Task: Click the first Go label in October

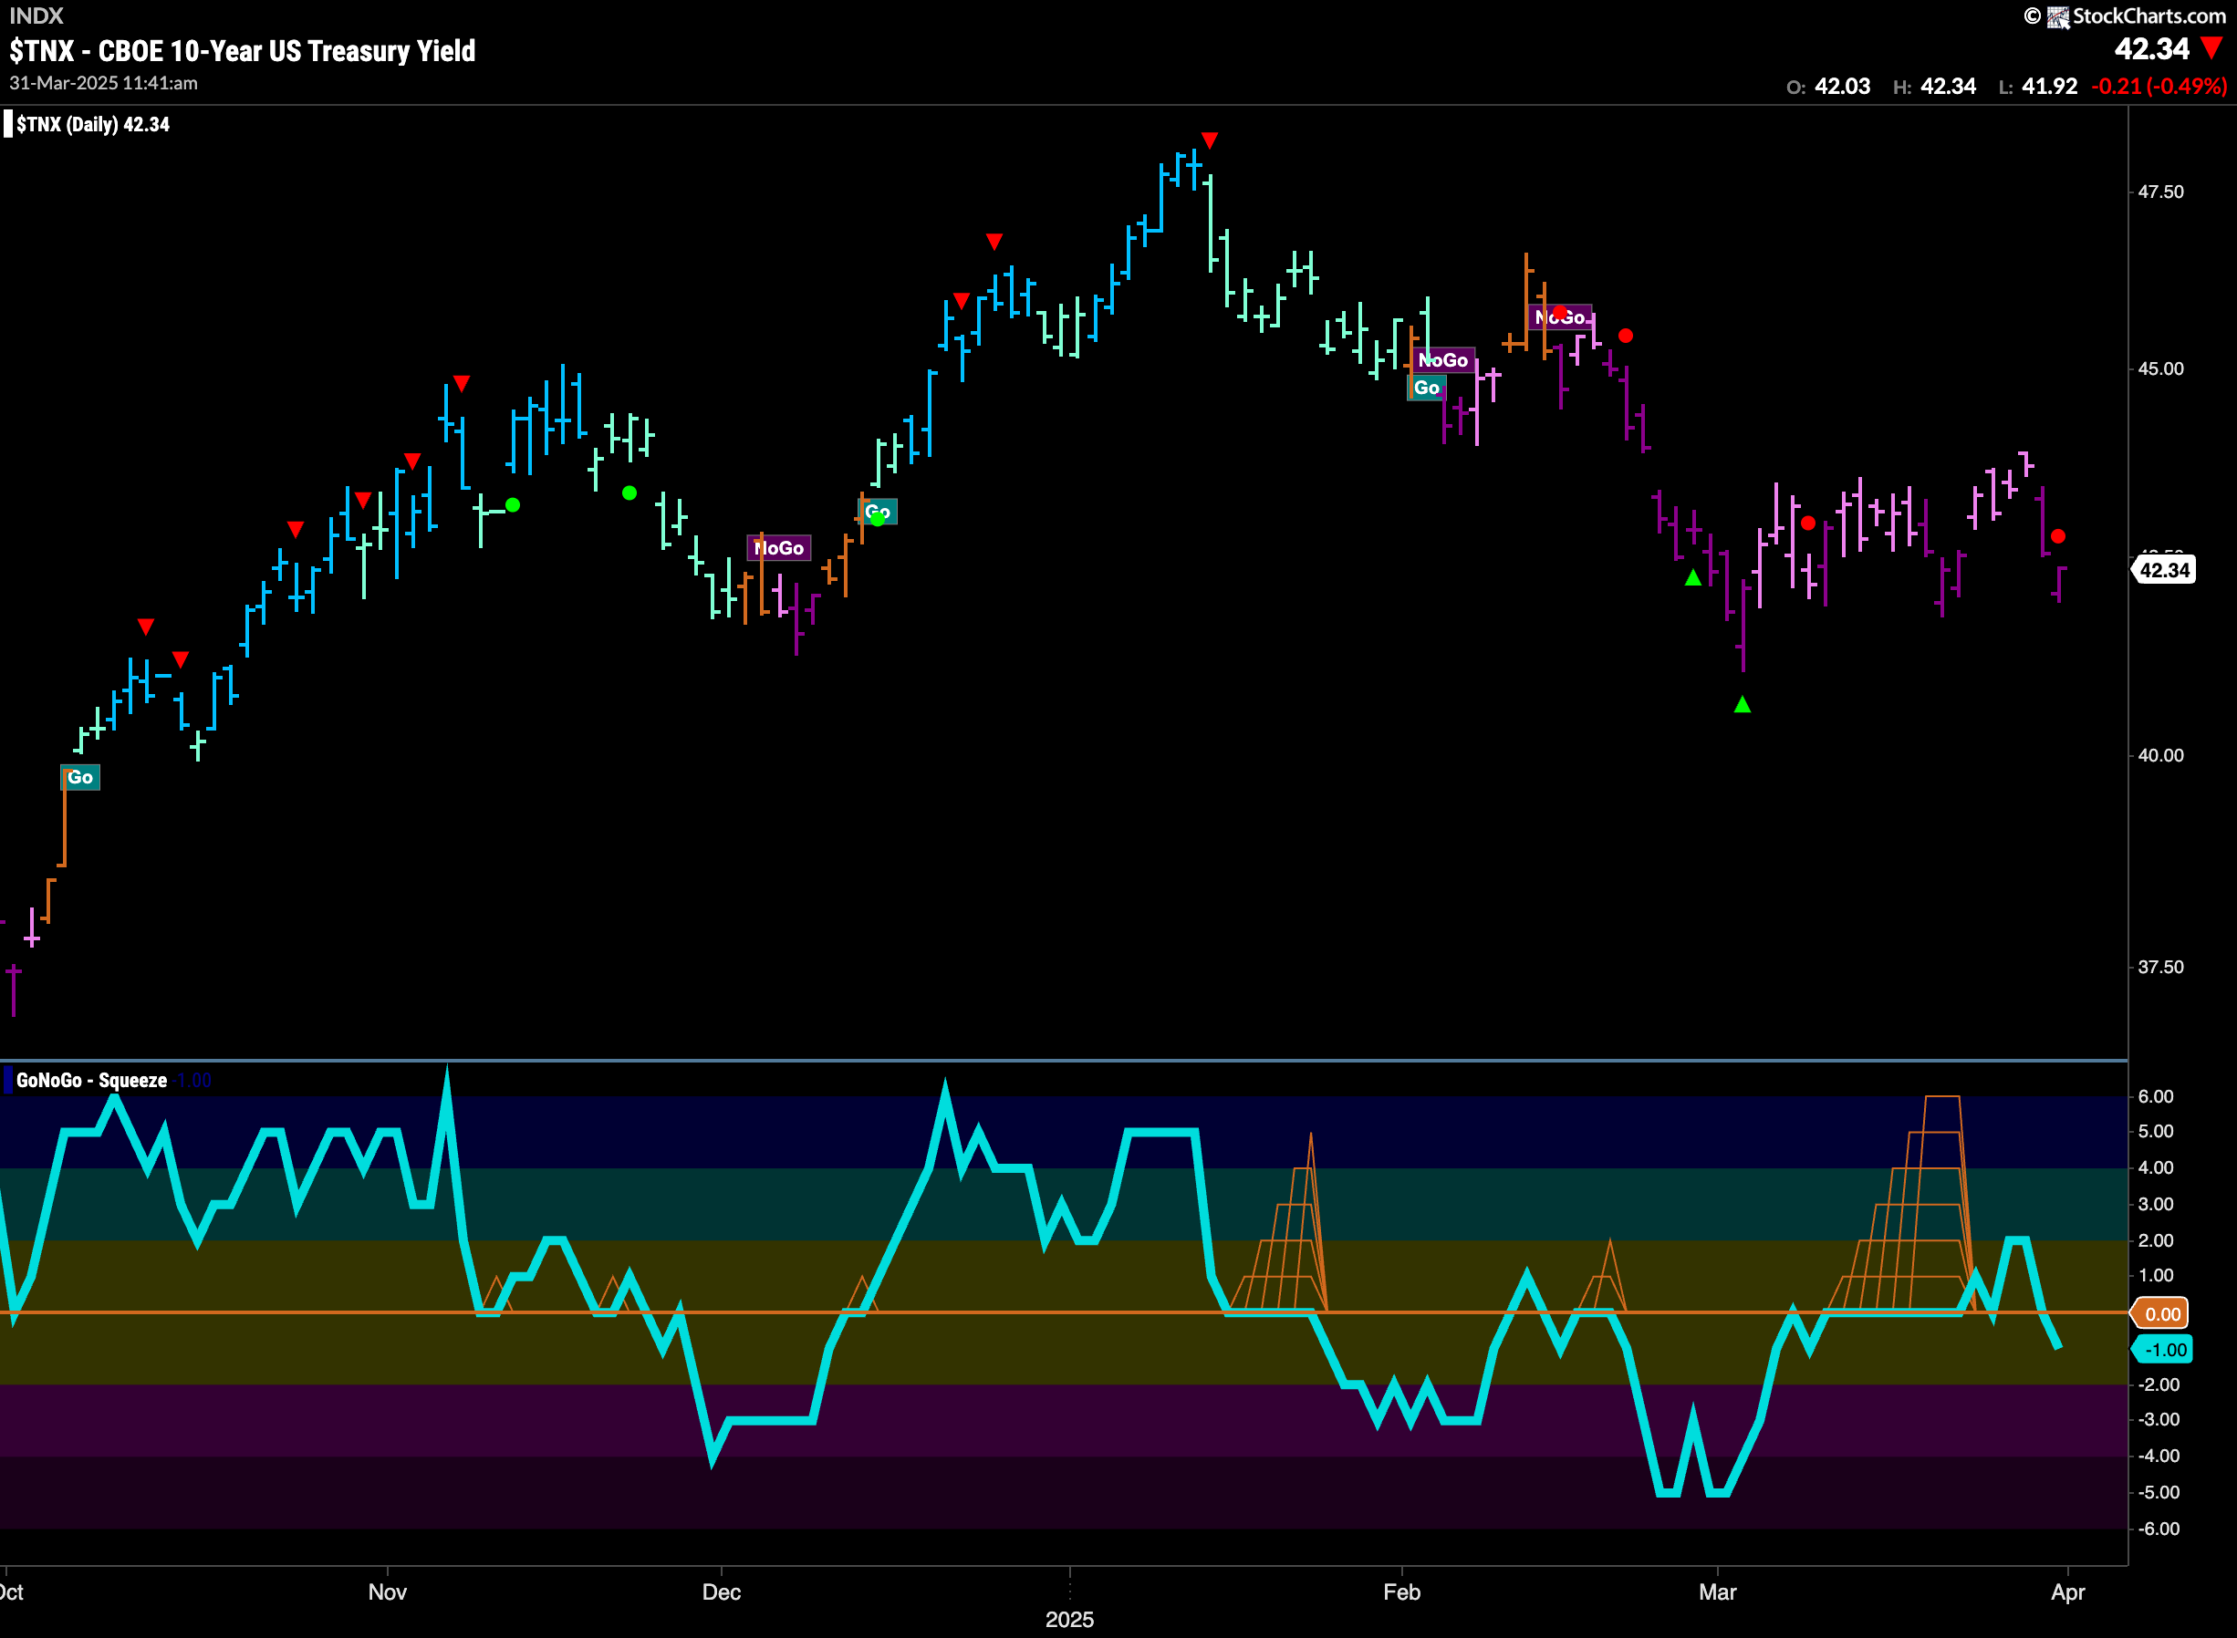Action: [x=80, y=777]
